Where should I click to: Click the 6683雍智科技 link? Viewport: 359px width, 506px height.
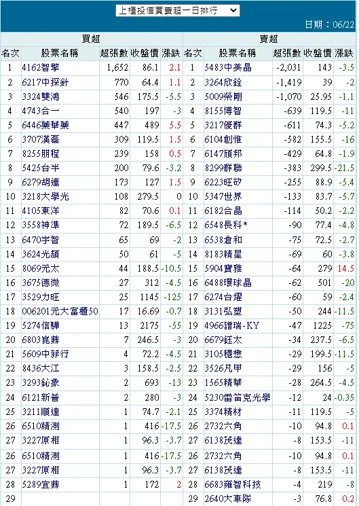coord(233,484)
